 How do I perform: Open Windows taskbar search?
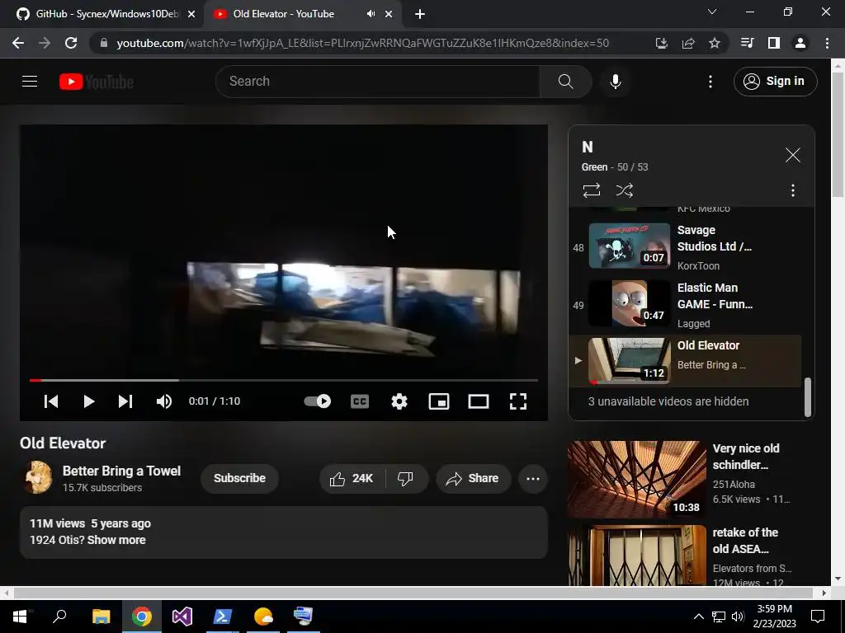59,617
